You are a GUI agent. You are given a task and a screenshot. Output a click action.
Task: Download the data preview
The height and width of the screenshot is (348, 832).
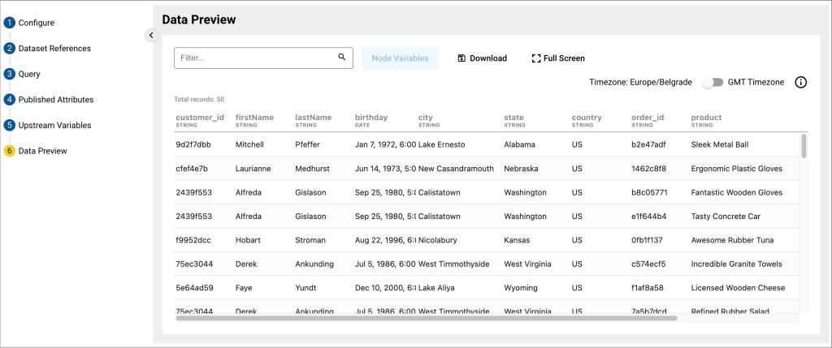tap(482, 58)
